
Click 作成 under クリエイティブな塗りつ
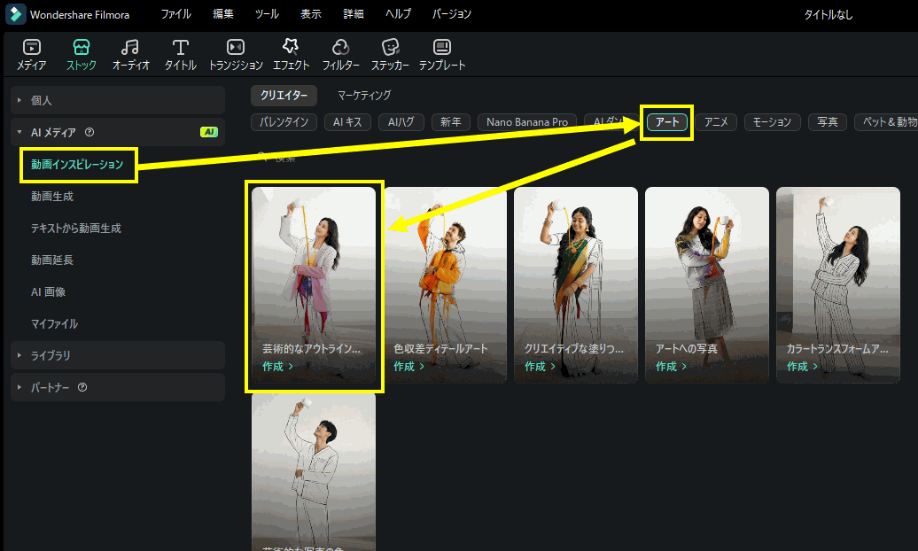pyautogui.click(x=540, y=367)
